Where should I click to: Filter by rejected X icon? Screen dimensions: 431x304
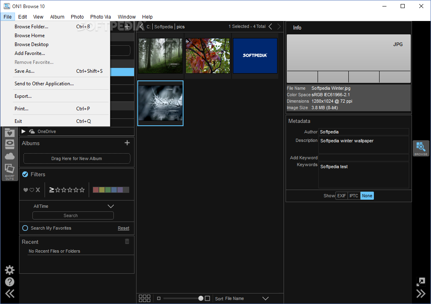38,190
